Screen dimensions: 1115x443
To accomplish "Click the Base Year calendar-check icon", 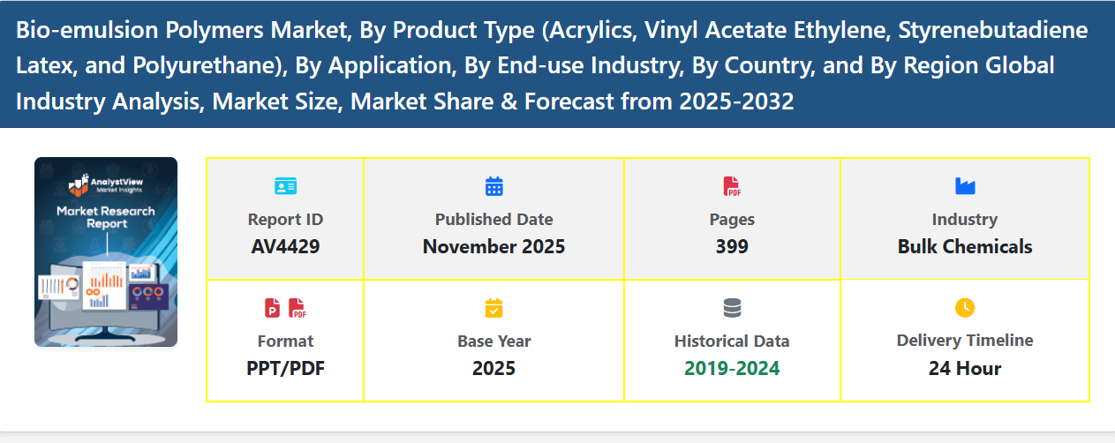I will (493, 308).
